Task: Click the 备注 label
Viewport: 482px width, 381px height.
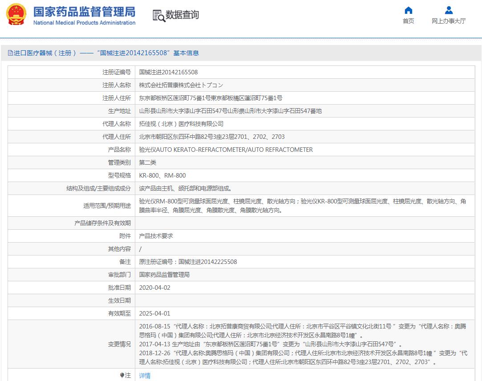Action: coord(125,262)
